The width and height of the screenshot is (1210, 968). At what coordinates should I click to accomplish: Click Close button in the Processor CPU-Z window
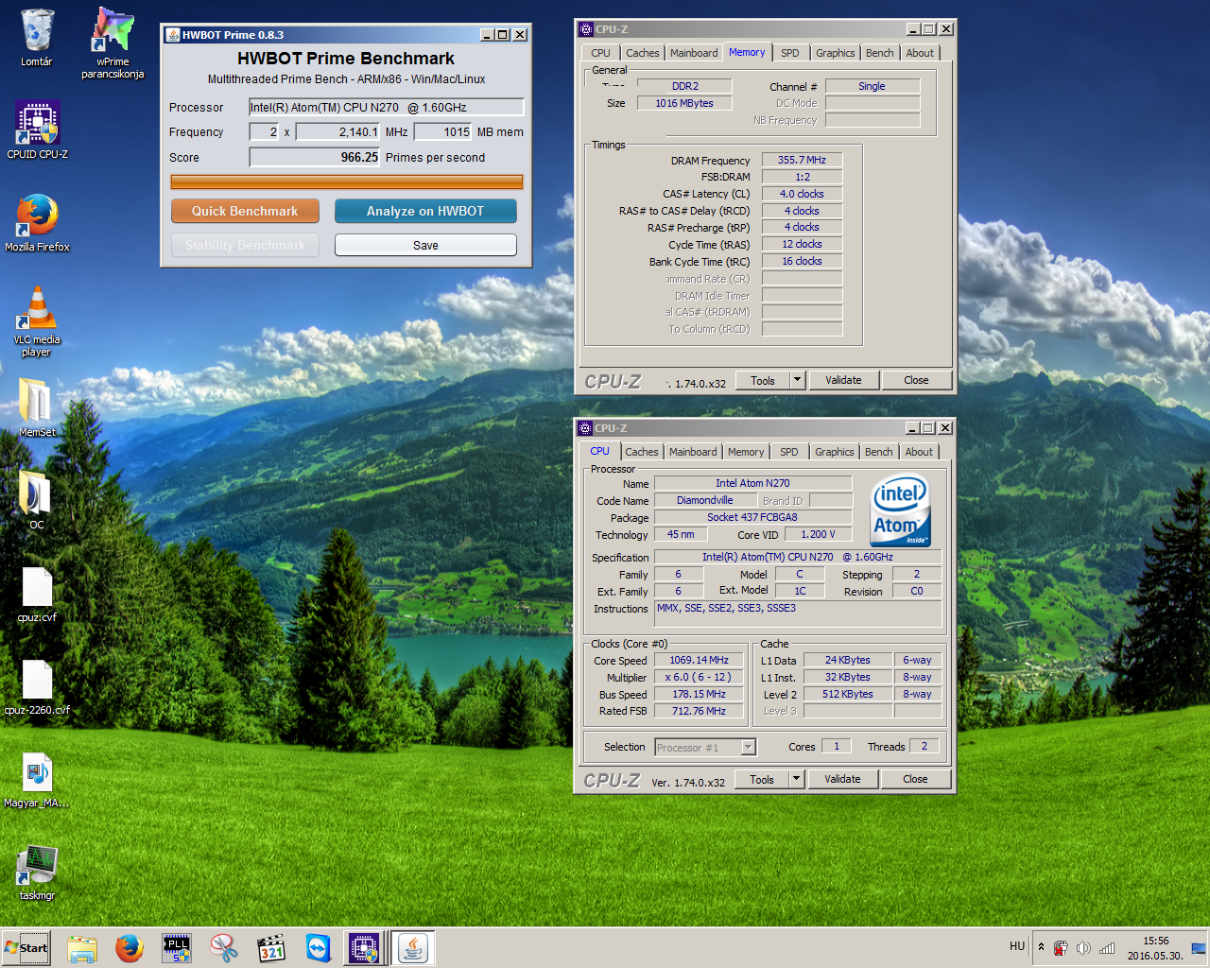pyautogui.click(x=915, y=779)
